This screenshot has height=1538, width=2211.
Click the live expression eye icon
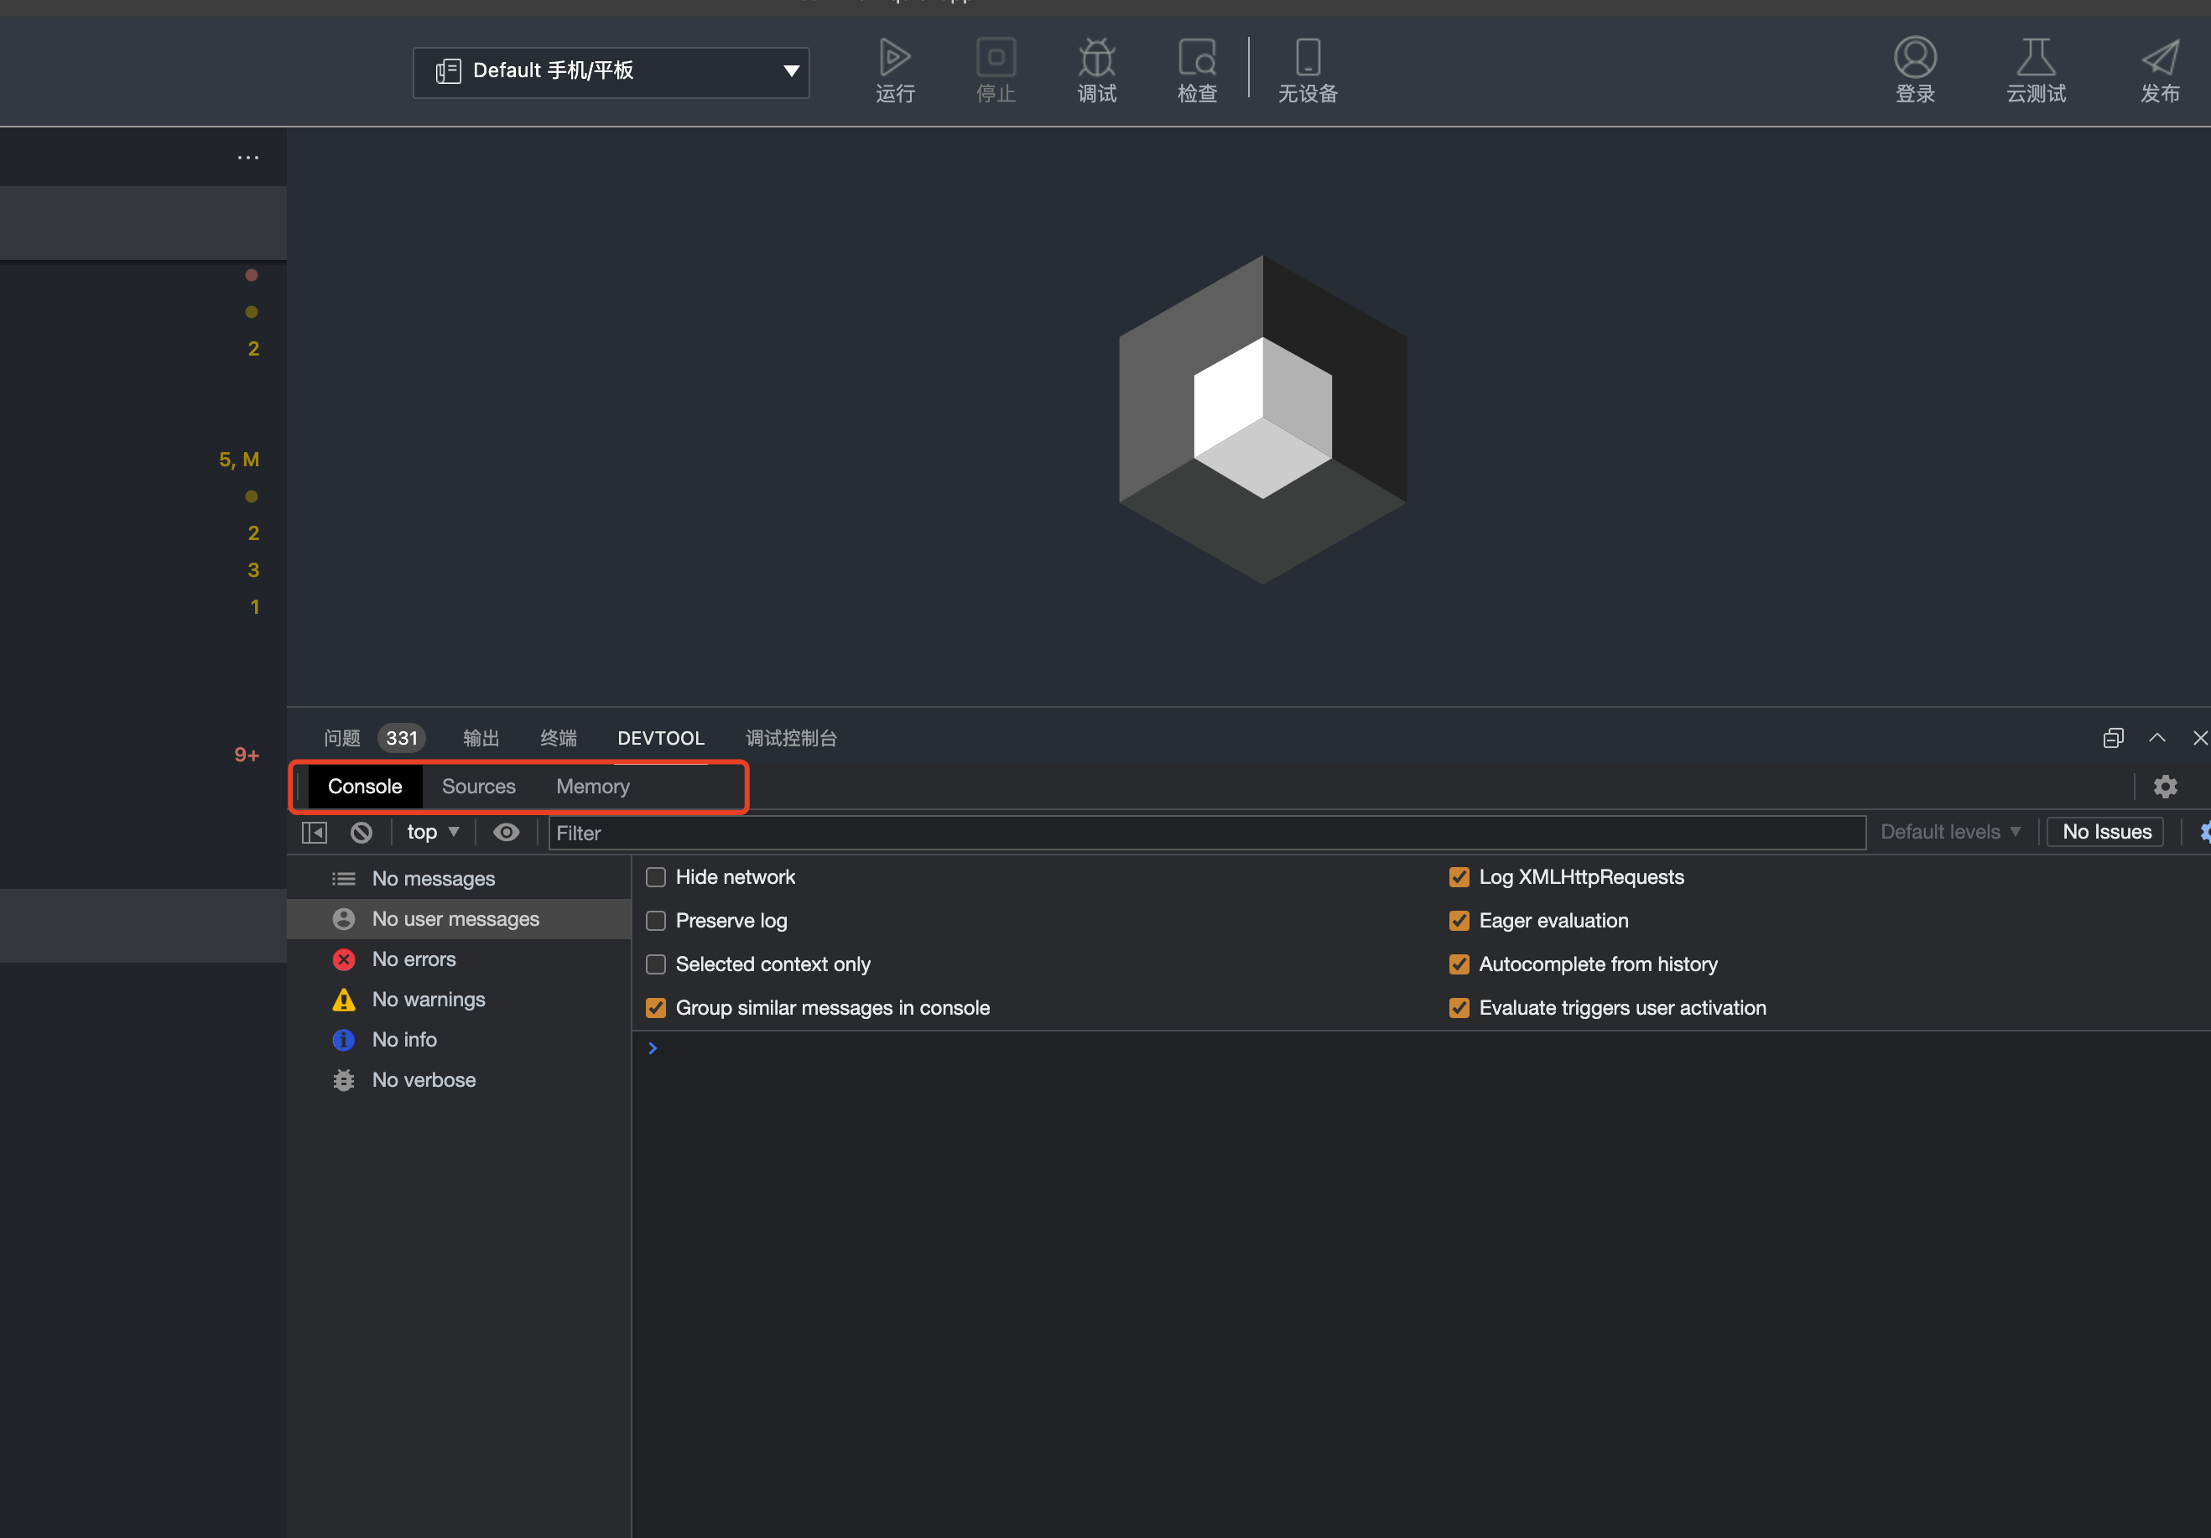click(506, 832)
